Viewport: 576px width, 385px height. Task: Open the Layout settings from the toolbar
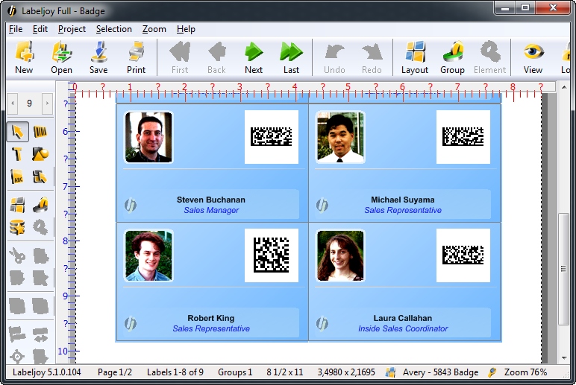[x=415, y=57]
